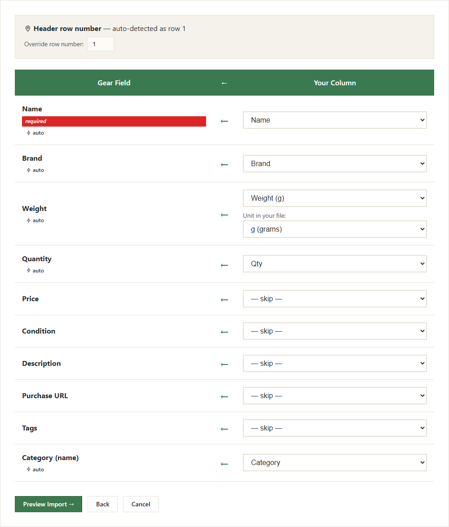Click the 'Quantity' field label
Image resolution: width=449 pixels, height=527 pixels.
pos(37,259)
